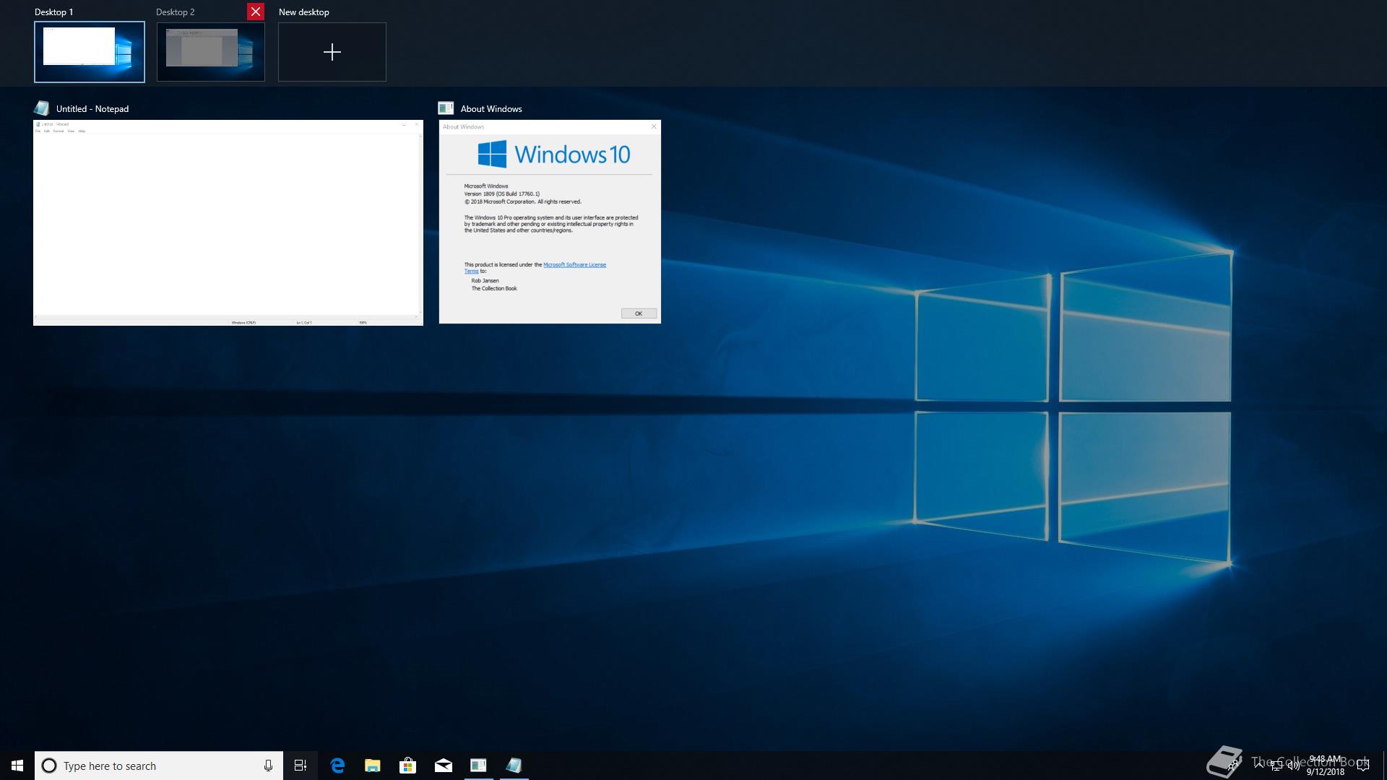Open the People icon in the tray
Viewport: 1387px width, 780px height.
tap(1235, 766)
